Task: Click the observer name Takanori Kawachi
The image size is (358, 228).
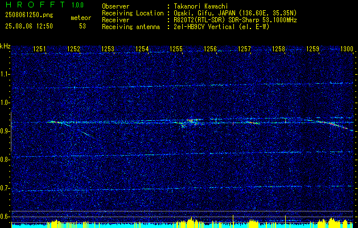Action: [x=200, y=6]
